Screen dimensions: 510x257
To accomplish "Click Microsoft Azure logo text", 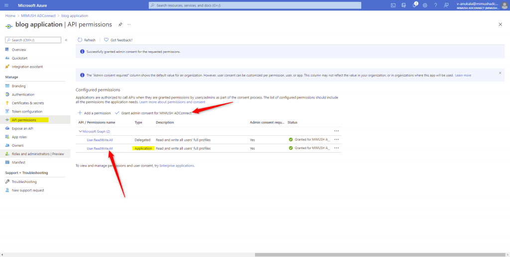I will (x=32, y=5).
